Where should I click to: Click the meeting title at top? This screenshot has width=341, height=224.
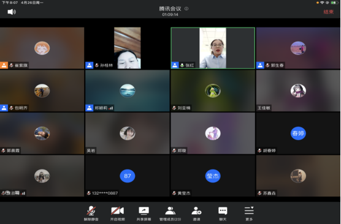170,9
